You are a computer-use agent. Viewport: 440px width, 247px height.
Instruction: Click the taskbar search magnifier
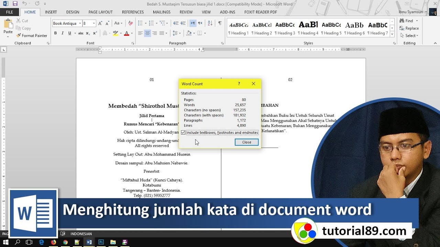point(18,242)
